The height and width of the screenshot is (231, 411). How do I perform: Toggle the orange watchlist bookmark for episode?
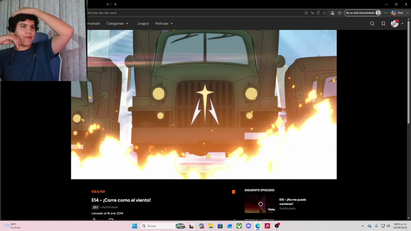coord(233,192)
